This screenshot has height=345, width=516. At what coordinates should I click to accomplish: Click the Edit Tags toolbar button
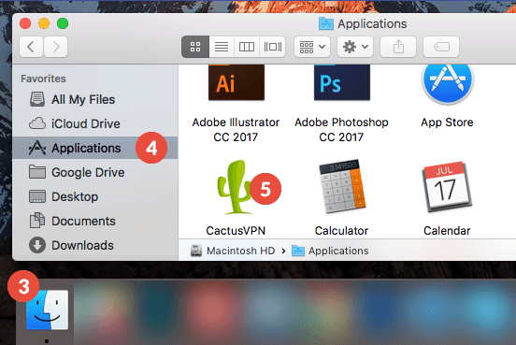(x=441, y=47)
